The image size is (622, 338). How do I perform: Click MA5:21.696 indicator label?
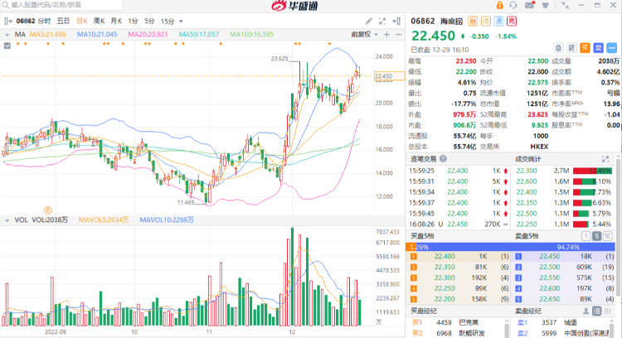click(x=47, y=35)
